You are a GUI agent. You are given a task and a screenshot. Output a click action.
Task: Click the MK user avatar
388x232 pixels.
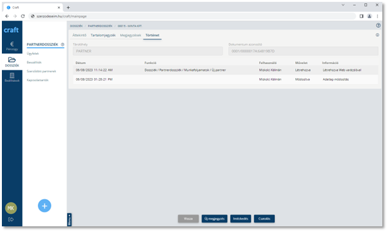click(11, 208)
